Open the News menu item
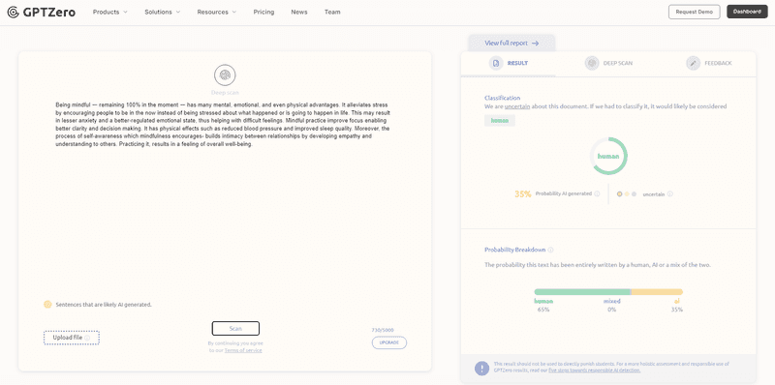 [x=299, y=12]
